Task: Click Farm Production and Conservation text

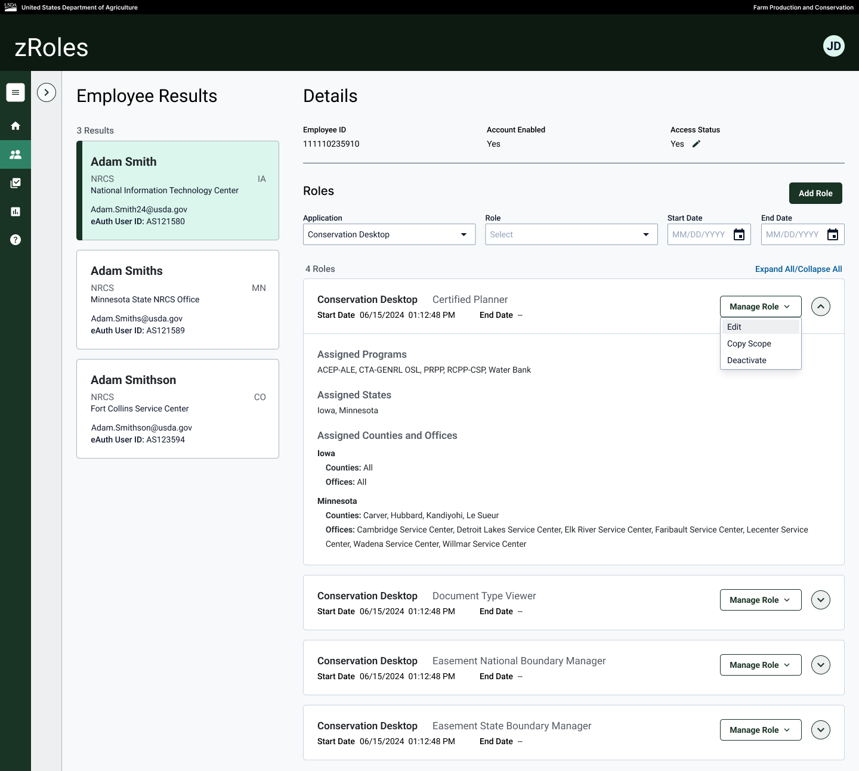Action: pyautogui.click(x=803, y=7)
